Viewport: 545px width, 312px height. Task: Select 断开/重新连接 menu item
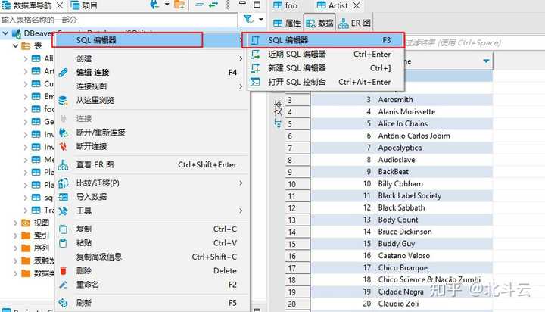pyautogui.click(x=152, y=133)
